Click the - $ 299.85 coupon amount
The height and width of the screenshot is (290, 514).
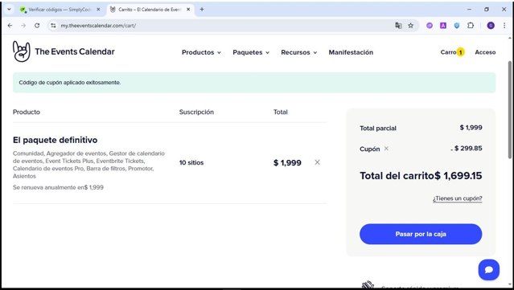point(467,149)
